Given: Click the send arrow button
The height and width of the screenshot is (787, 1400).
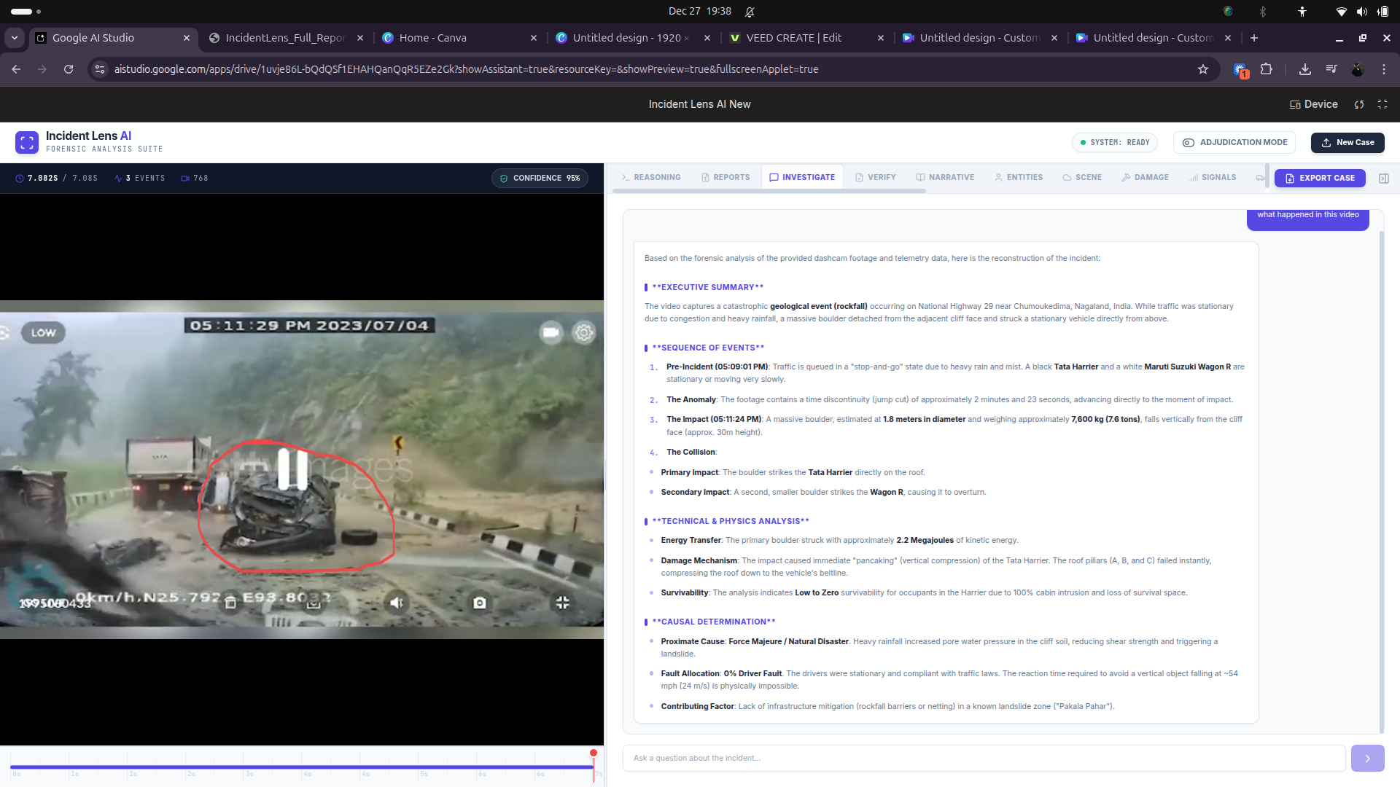Looking at the screenshot, I should (1367, 758).
